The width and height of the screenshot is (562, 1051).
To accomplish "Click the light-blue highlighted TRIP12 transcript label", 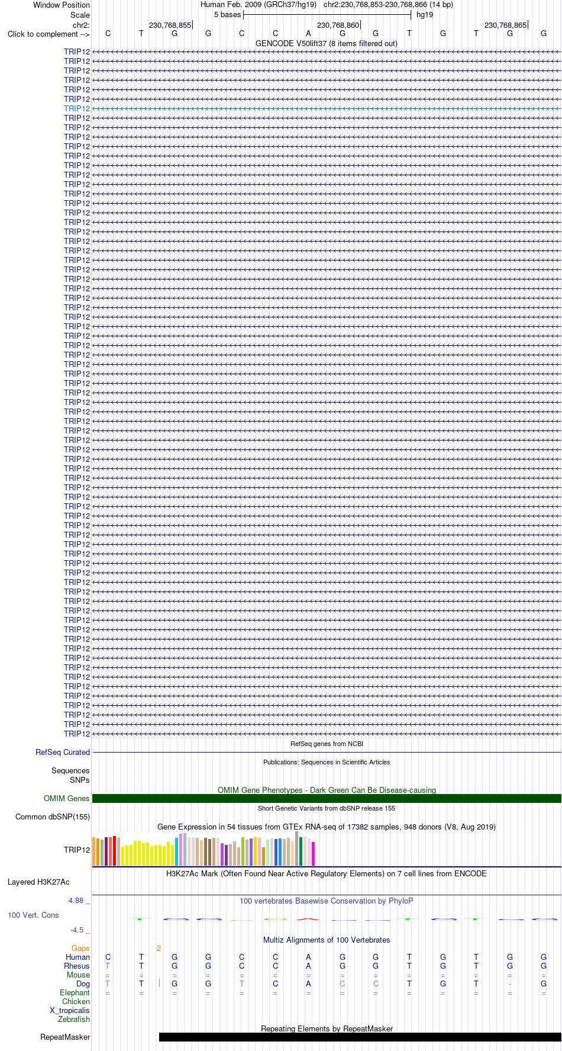I will (x=77, y=109).
